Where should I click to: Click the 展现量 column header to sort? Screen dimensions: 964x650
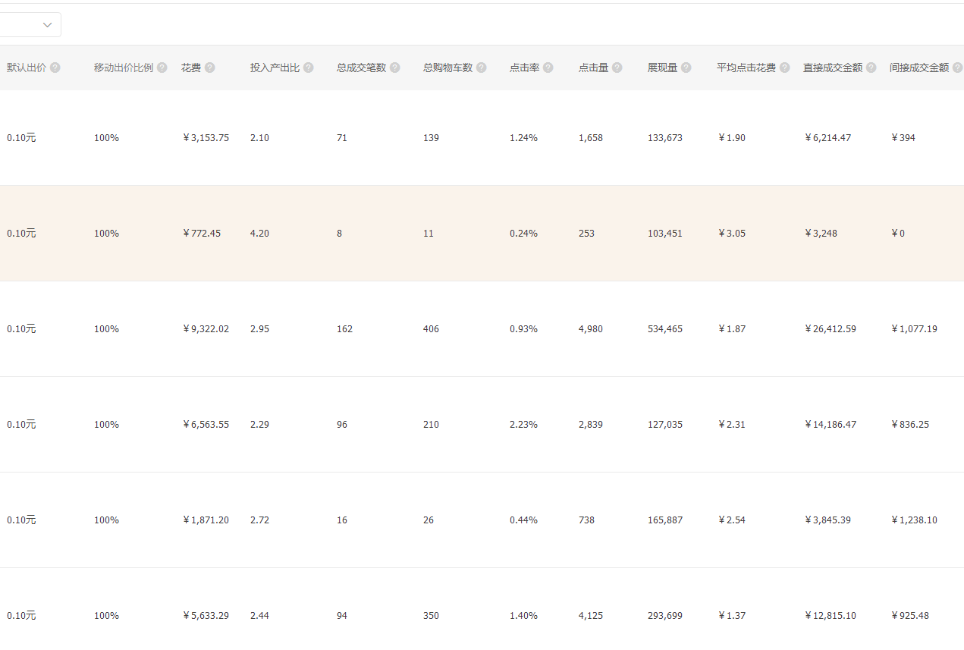point(664,67)
